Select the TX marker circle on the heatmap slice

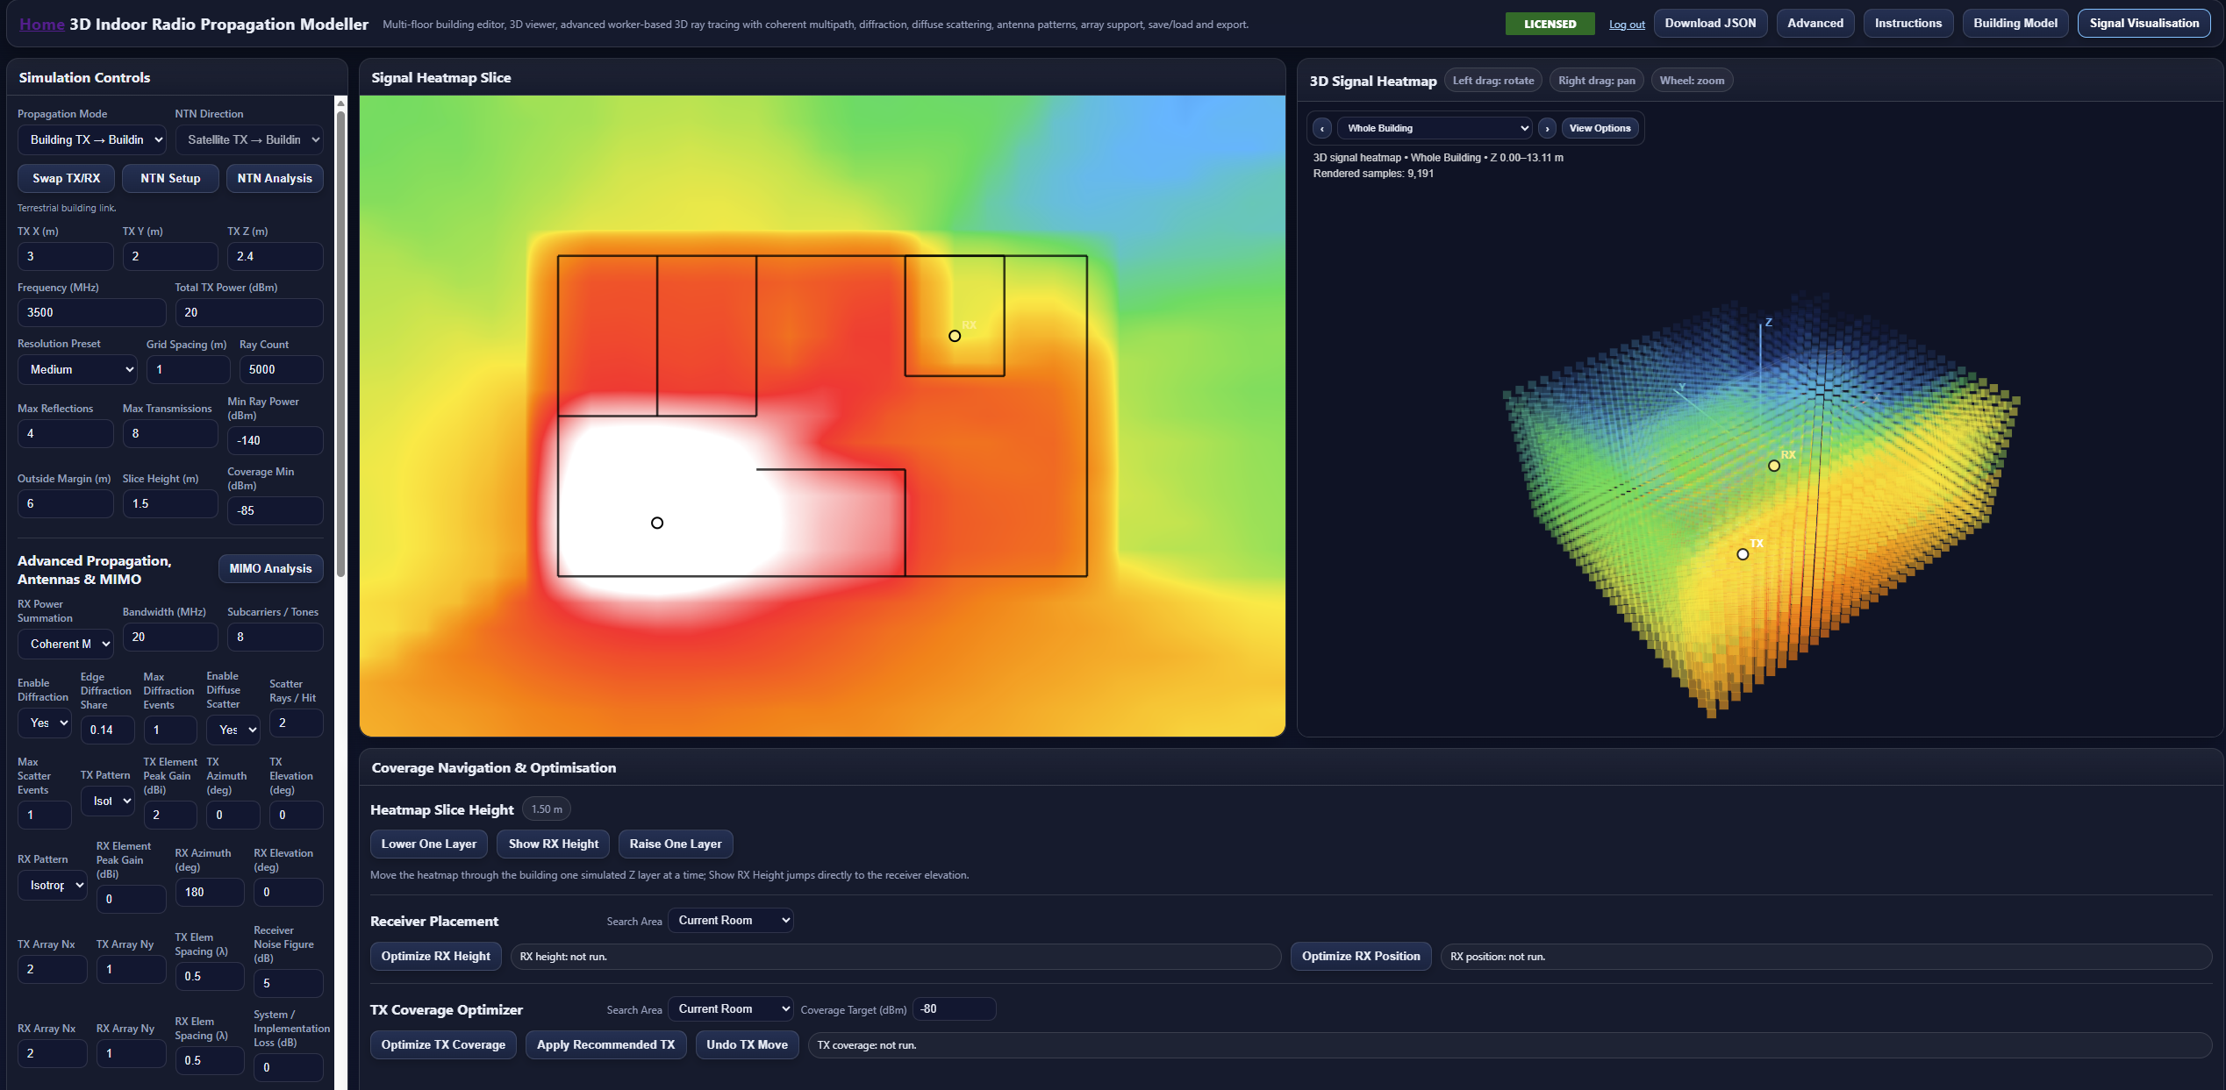click(x=657, y=523)
